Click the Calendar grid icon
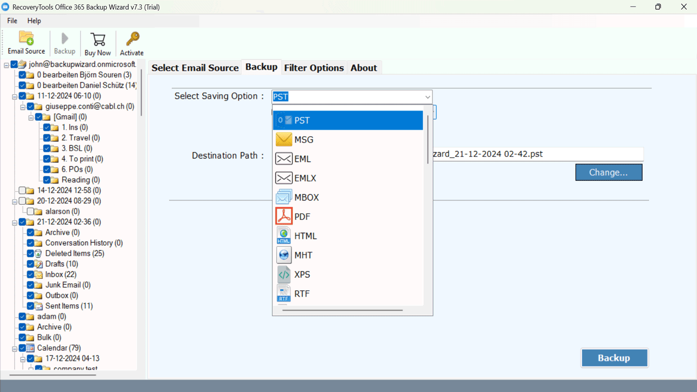 point(30,348)
